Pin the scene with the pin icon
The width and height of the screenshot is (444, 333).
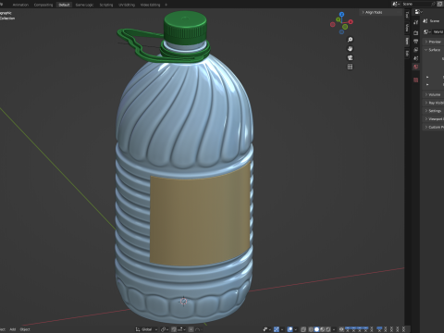coord(433,4)
